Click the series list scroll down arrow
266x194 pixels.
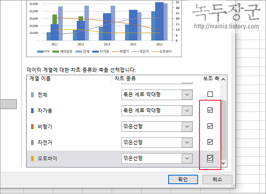pyautogui.click(x=223, y=163)
